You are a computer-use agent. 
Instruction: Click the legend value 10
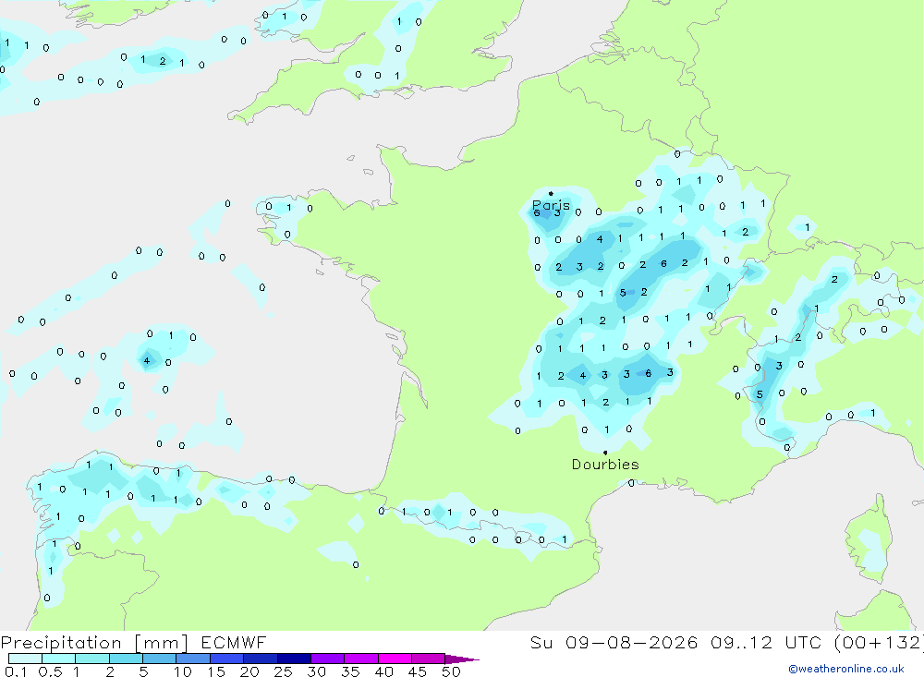183,671
